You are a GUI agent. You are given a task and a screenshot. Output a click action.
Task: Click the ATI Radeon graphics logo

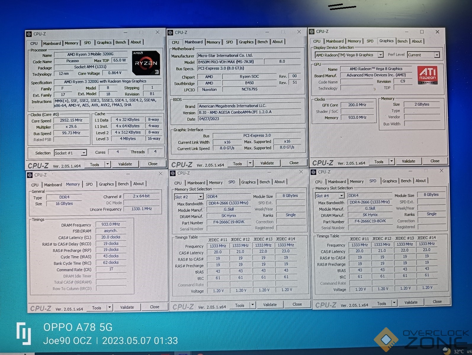[x=427, y=75]
